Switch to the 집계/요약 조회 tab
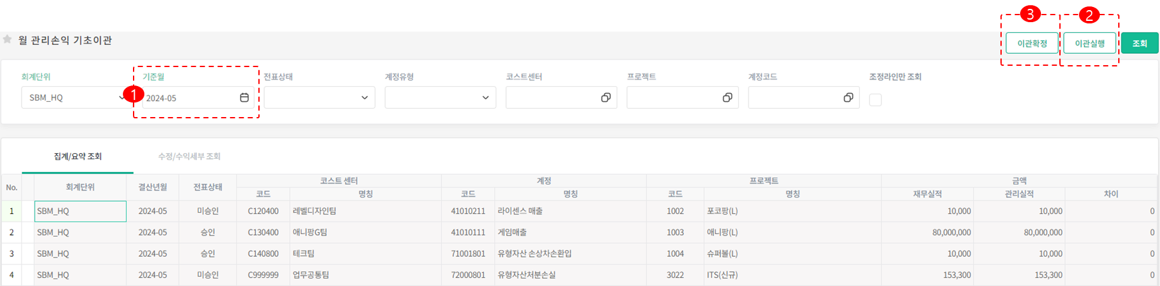Screen dimensions: 1160x286 (x=77, y=156)
